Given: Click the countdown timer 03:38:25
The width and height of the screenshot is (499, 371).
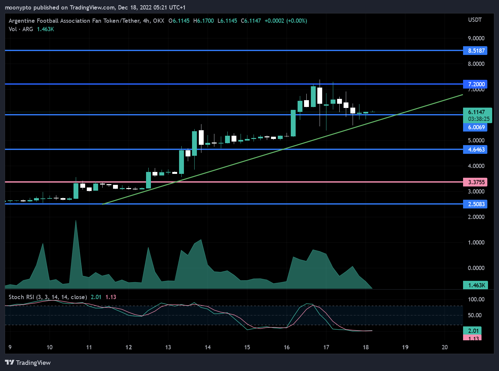Looking at the screenshot, I should click(x=479, y=119).
